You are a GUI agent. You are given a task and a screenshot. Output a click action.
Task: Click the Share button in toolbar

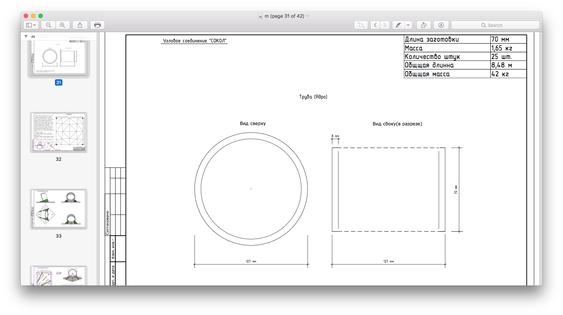[80, 25]
